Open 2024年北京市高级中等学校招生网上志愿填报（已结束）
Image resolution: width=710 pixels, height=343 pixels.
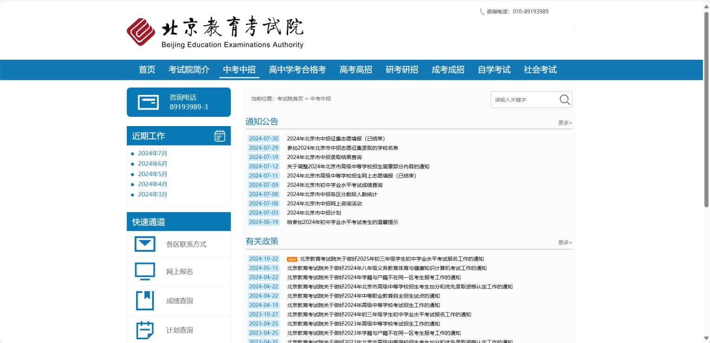click(351, 176)
